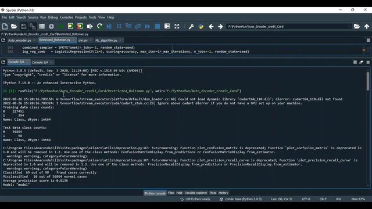Screen dimensions: 372x209
Task: Open the Help menu
Action: [110, 17]
